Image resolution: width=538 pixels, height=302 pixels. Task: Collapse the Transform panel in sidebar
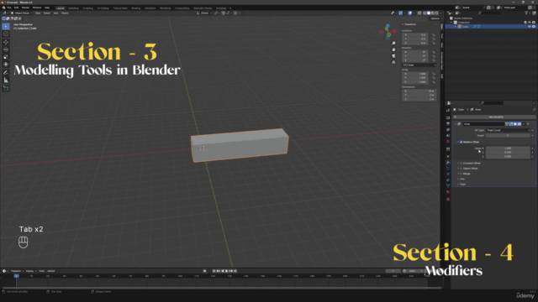click(x=403, y=24)
